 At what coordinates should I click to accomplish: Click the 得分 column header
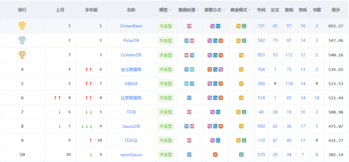point(336,10)
